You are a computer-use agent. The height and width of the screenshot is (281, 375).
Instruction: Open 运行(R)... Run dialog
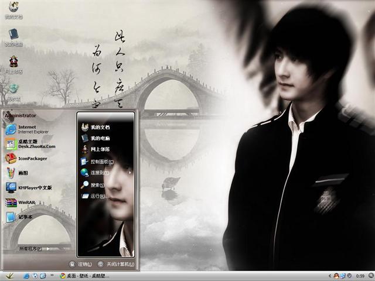95,196
